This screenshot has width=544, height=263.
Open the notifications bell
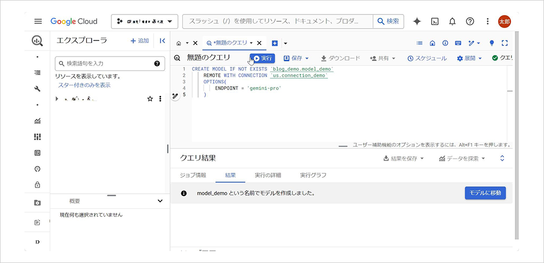452,21
